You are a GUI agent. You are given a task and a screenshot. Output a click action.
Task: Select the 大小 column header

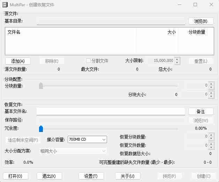[157, 32]
